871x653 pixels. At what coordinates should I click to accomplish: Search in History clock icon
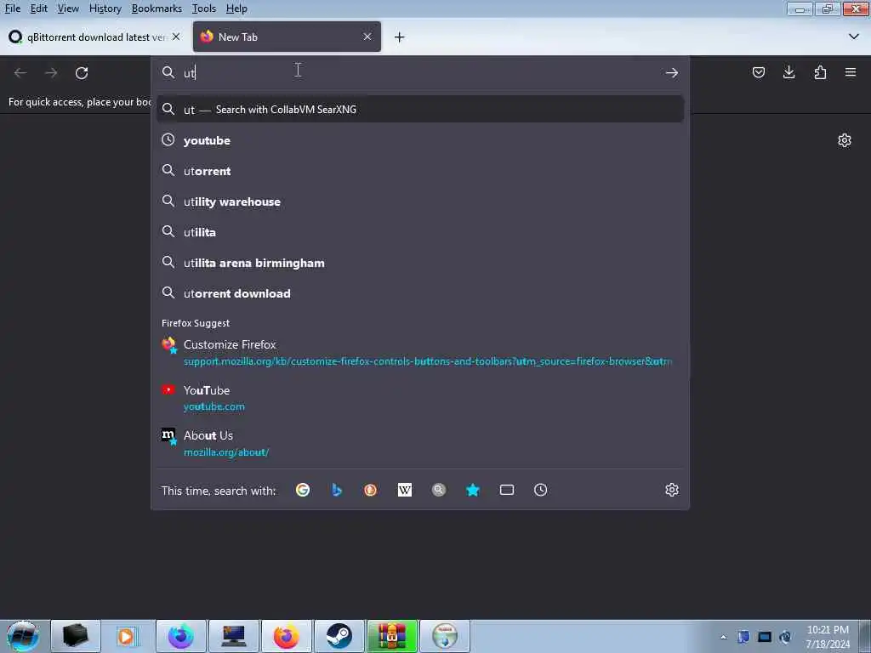coord(540,490)
